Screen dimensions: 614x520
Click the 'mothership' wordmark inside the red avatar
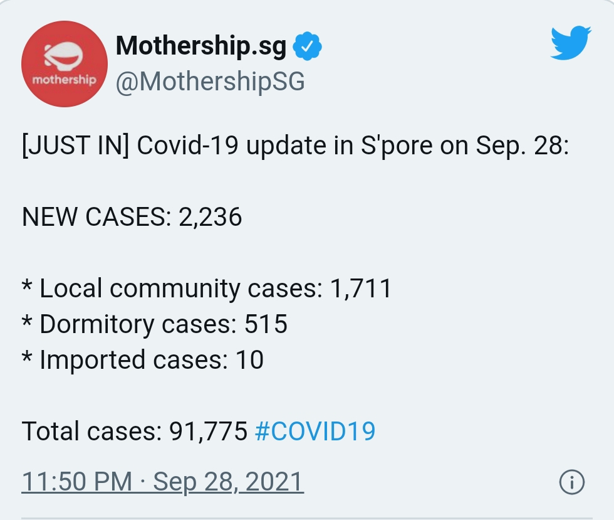coord(64,80)
